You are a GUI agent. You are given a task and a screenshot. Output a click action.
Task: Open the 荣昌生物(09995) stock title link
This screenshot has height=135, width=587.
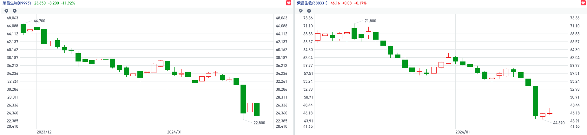pyautogui.click(x=17, y=3)
